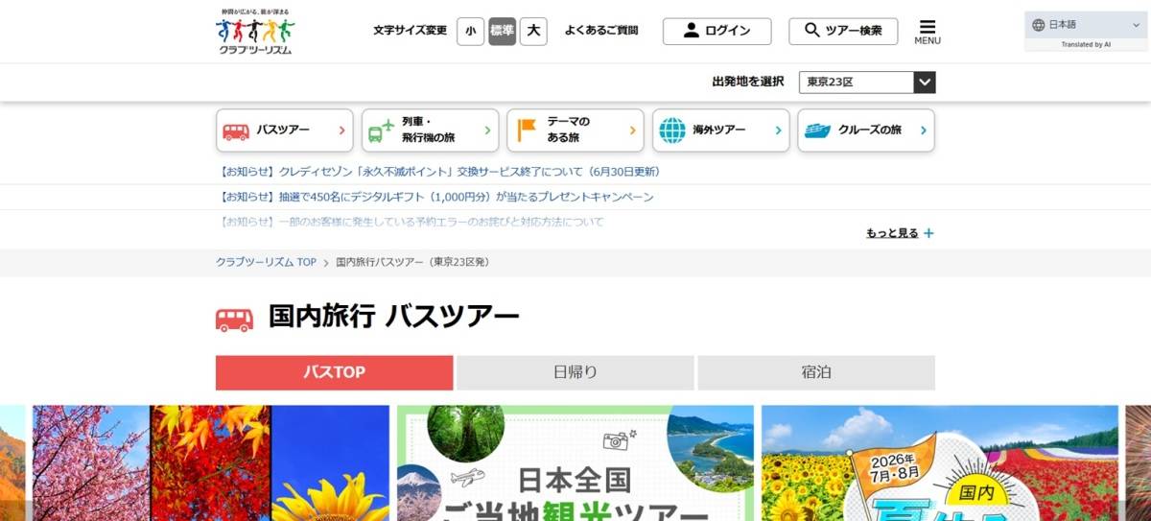The height and width of the screenshot is (521, 1151).
Task: Click the departure dropdown arrow button
Action: (925, 83)
